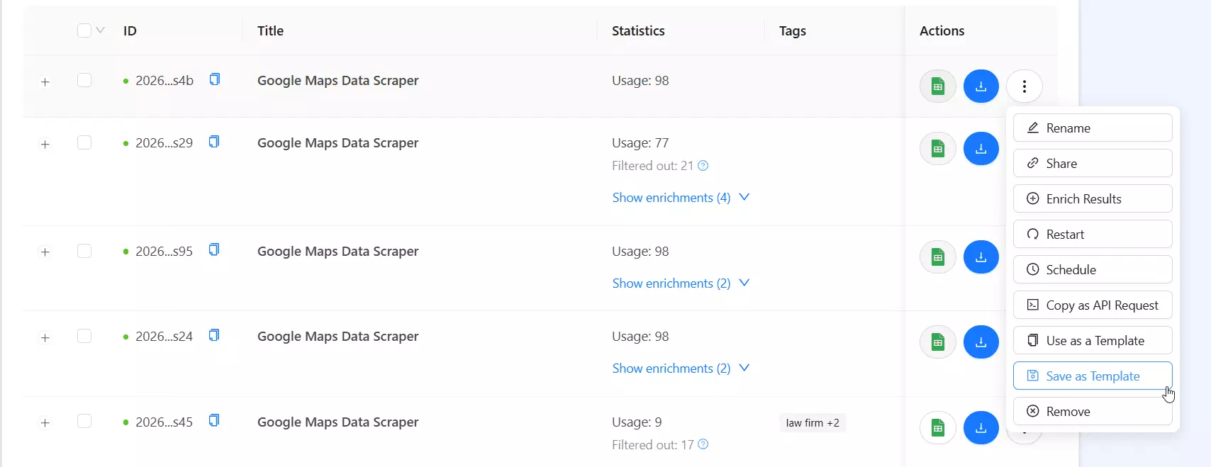Screen dimensions: 1211x467
Task: Click help icon beside Filtered out: 21
Action: (x=703, y=166)
